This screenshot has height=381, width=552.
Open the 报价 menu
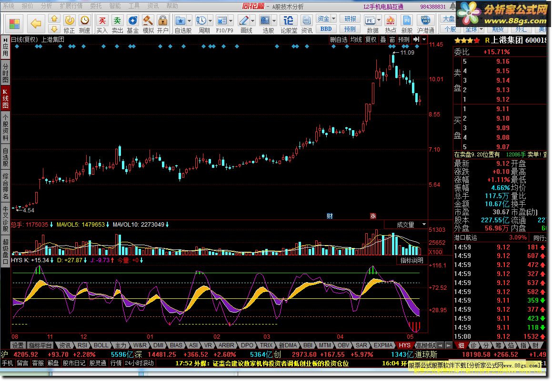(x=27, y=6)
